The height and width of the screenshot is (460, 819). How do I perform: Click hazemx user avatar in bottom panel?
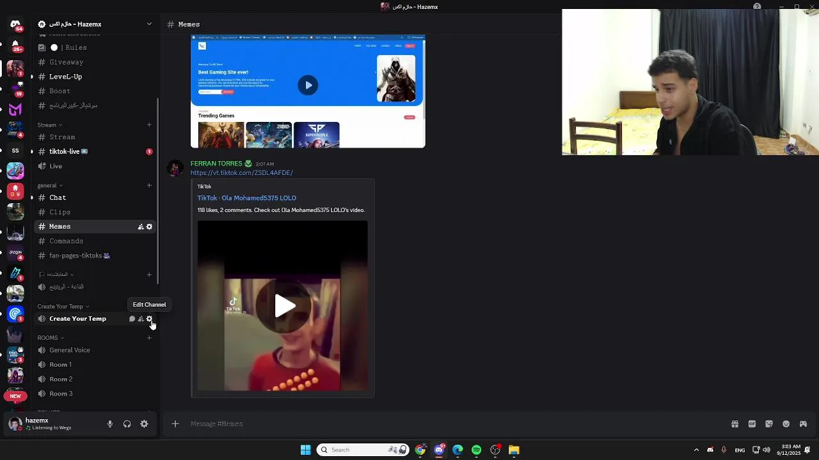[x=15, y=424]
